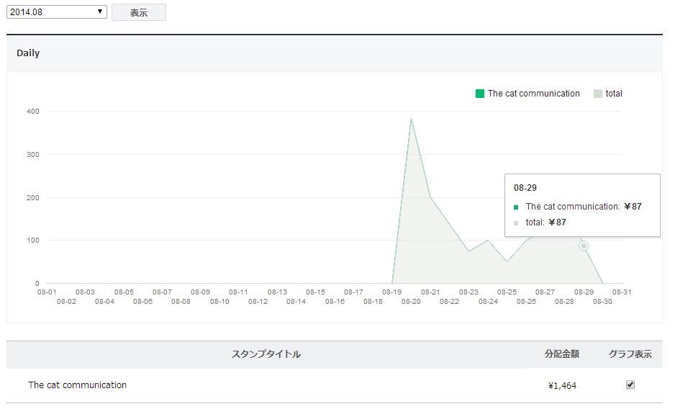Click the chart peak at 08-20
Image resolution: width=675 pixels, height=409 pixels.
(411, 119)
